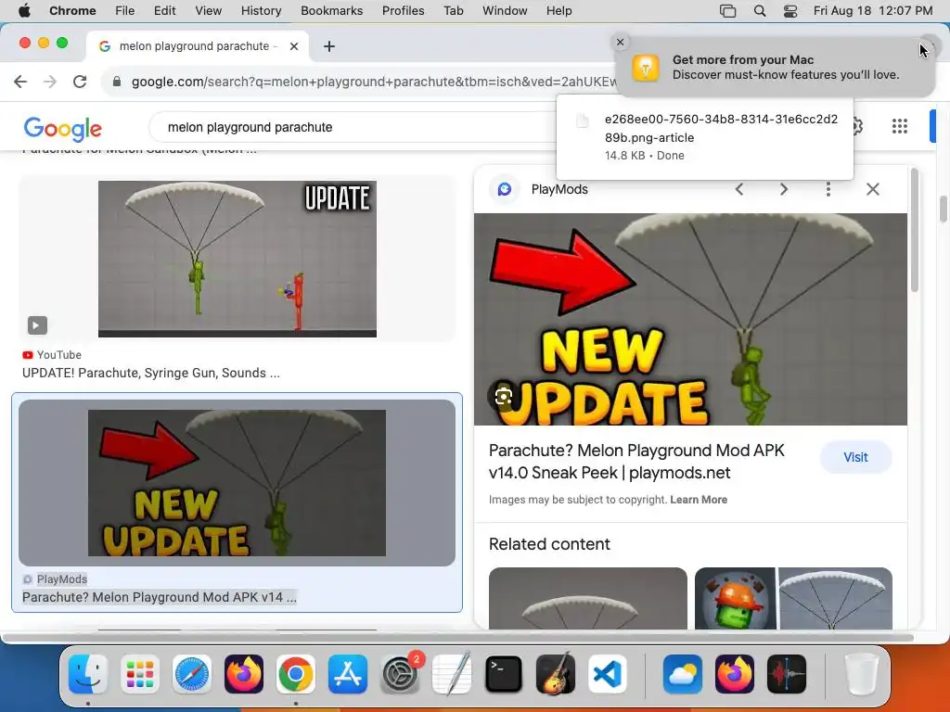950x712 pixels.
Task: Open the Profiles menu
Action: 403,11
